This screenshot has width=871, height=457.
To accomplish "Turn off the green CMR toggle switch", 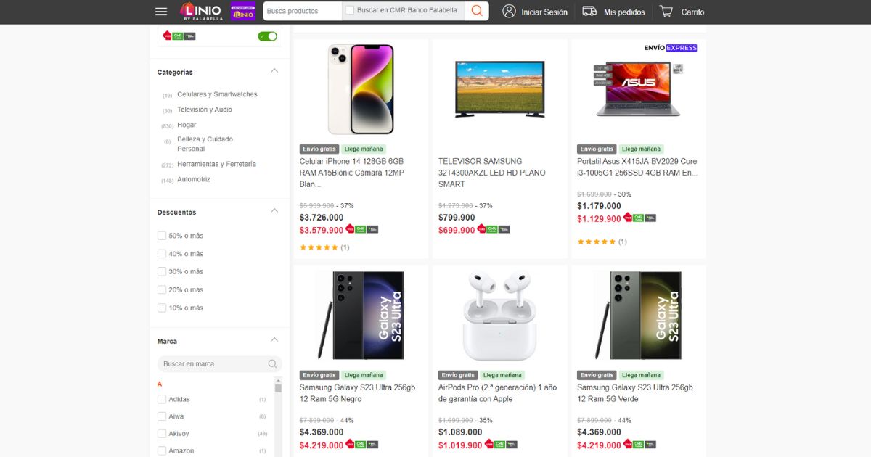I will point(267,36).
